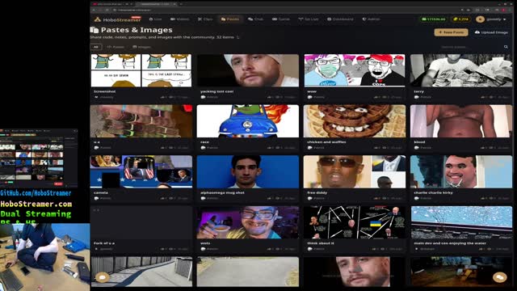The width and height of the screenshot is (517, 291).
Task: Open the Clips page
Action: pos(205,19)
